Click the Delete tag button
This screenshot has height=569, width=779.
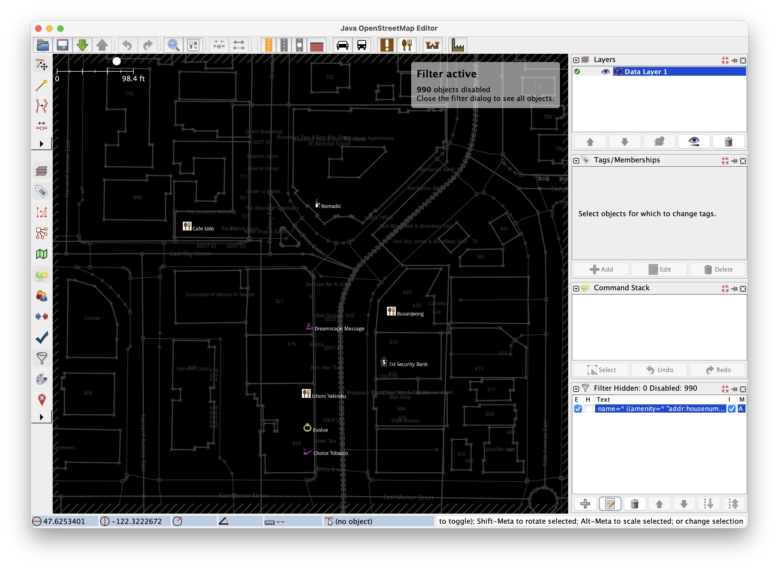pos(718,269)
